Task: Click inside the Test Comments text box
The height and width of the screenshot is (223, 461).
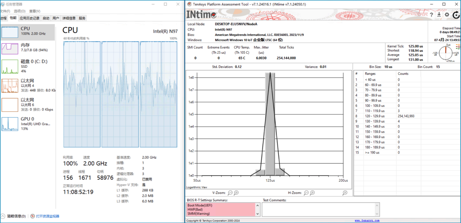Action: point(318,209)
